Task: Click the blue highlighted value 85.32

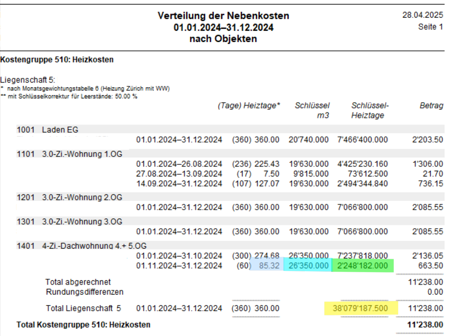Action: [269, 266]
